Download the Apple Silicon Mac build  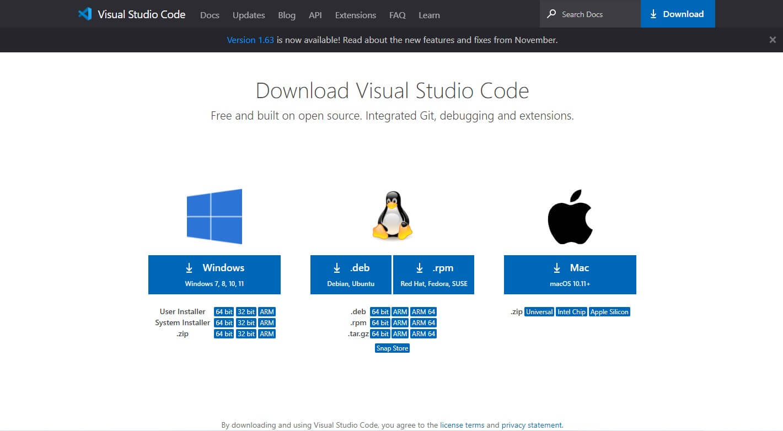[609, 311]
